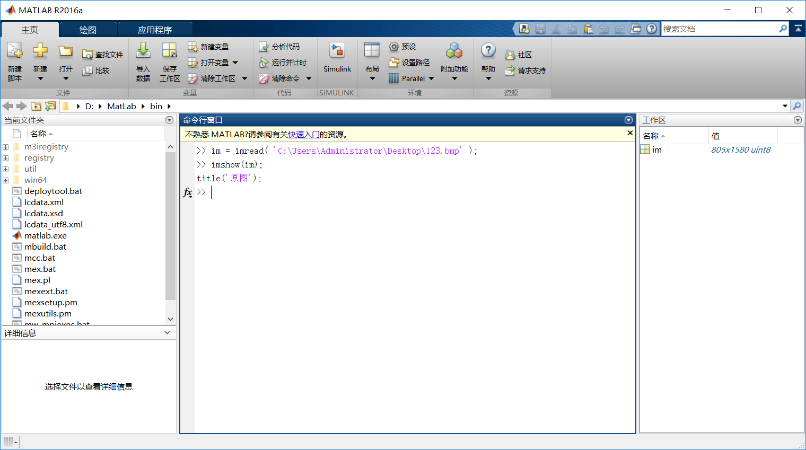Click the D: drive path segment

pos(89,106)
